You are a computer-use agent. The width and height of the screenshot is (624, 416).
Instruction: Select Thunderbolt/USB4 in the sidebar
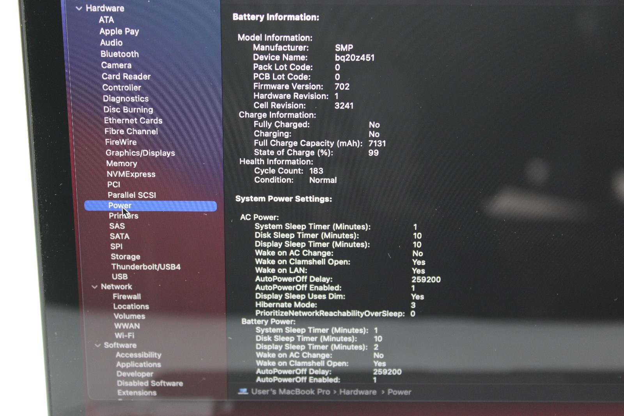[146, 267]
